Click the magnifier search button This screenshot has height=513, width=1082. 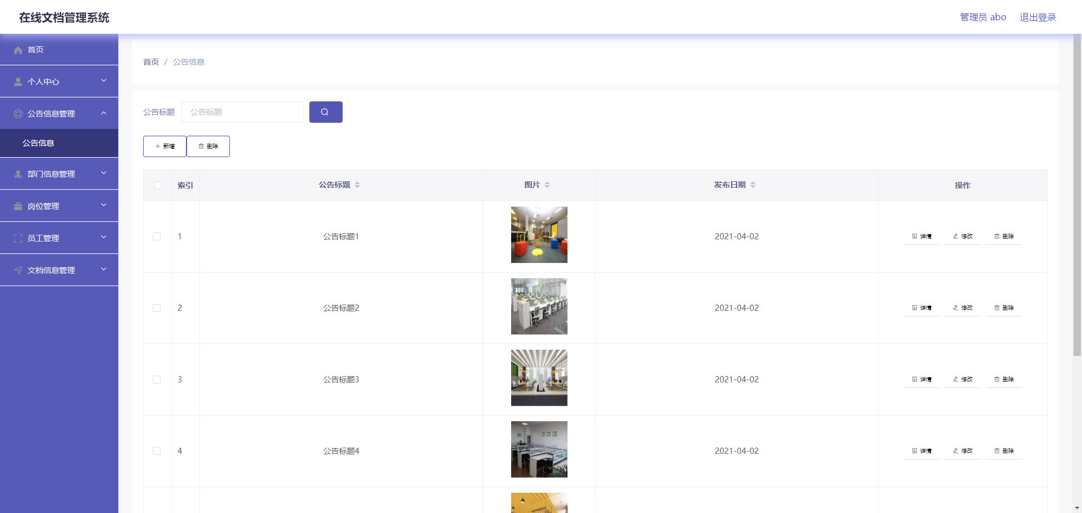click(x=326, y=112)
